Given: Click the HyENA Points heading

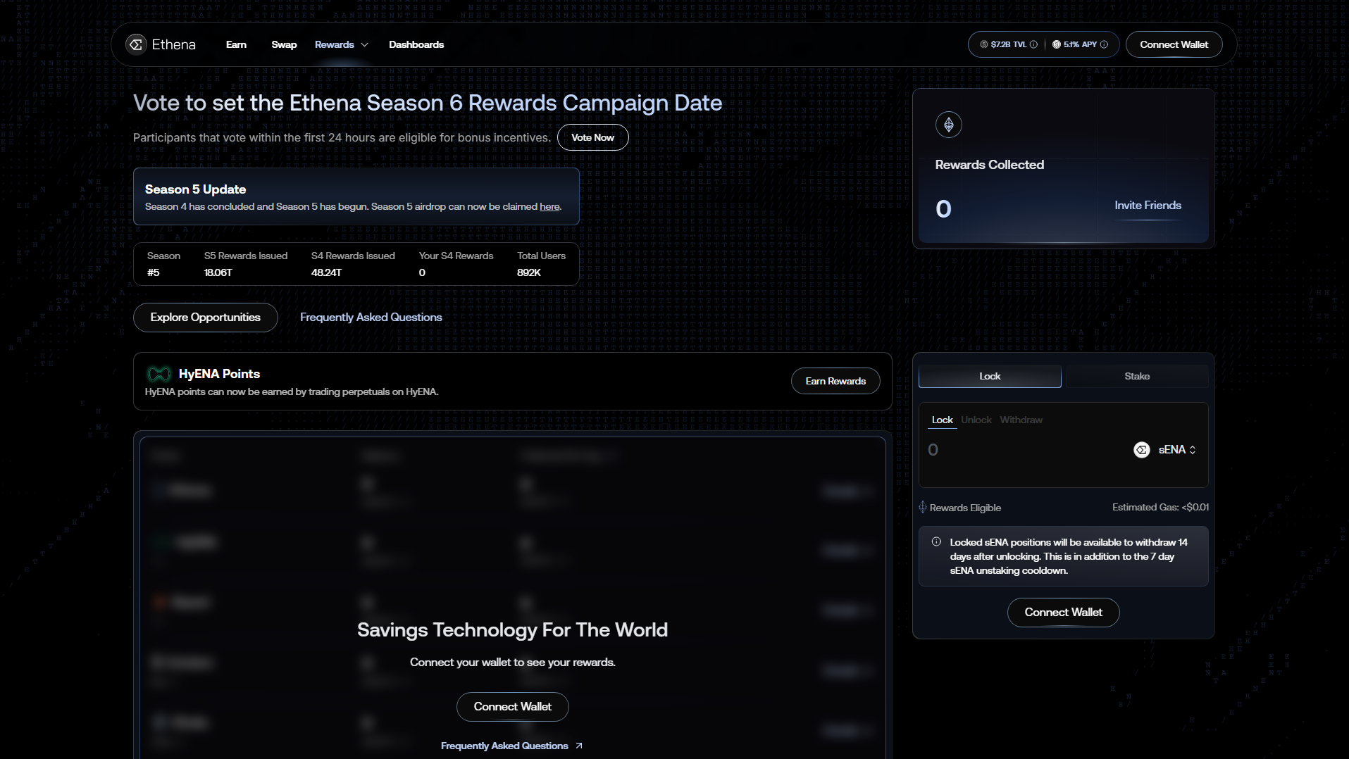Looking at the screenshot, I should [219, 374].
